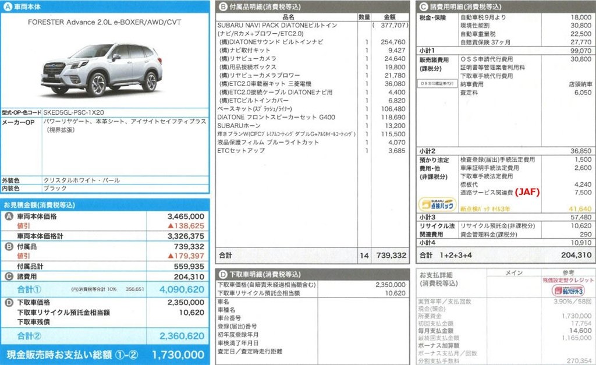596x365 pixels.
Task: Click the small OSS印鑑証明代行 box
Action: pos(437,83)
